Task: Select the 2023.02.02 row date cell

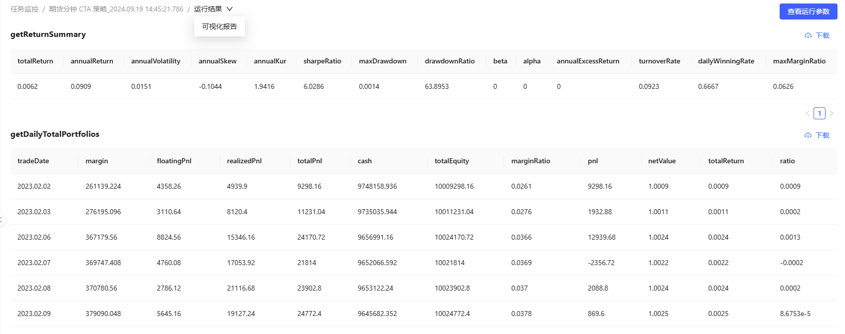Action: click(34, 186)
